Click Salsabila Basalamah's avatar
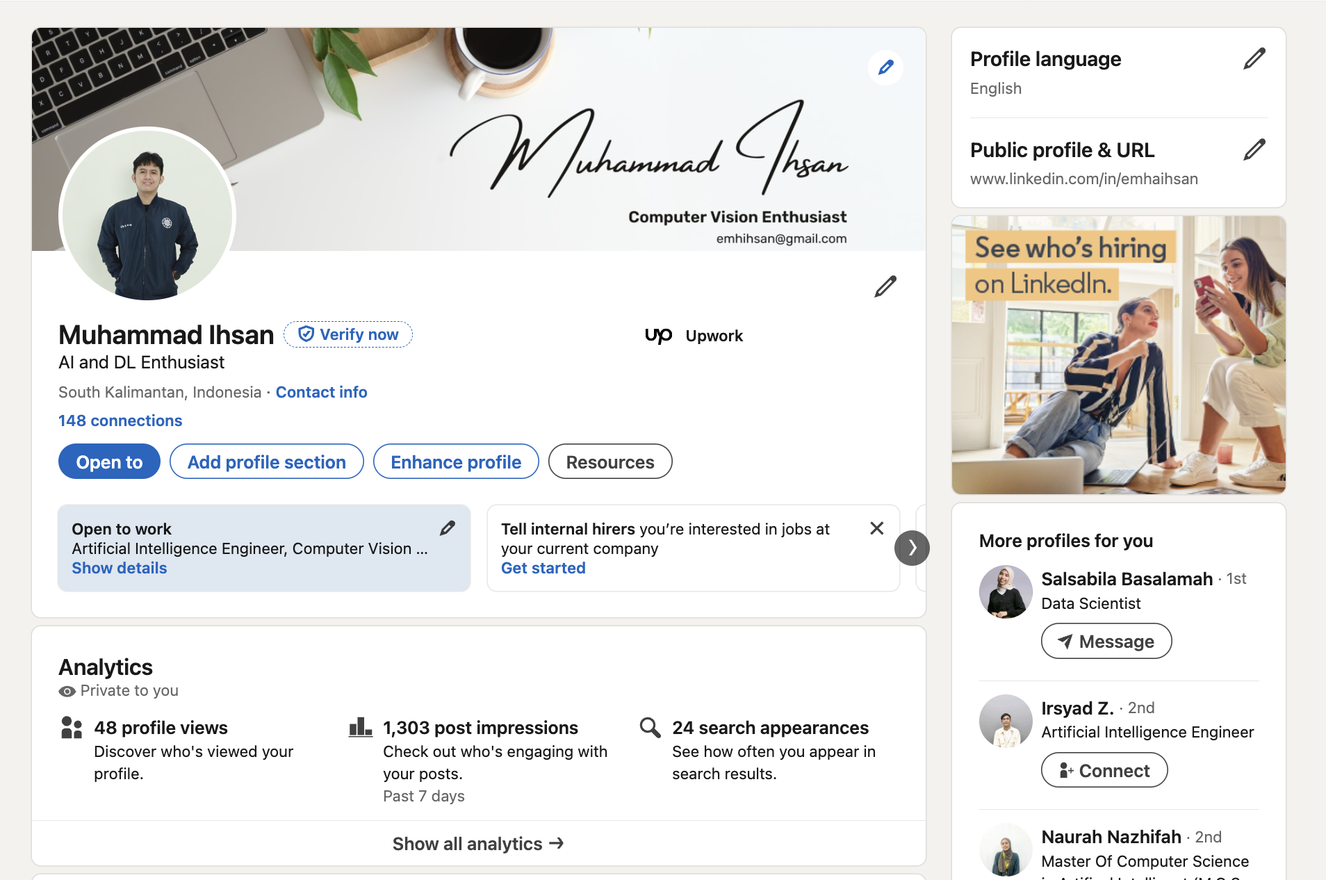1326x880 pixels. point(1006,592)
